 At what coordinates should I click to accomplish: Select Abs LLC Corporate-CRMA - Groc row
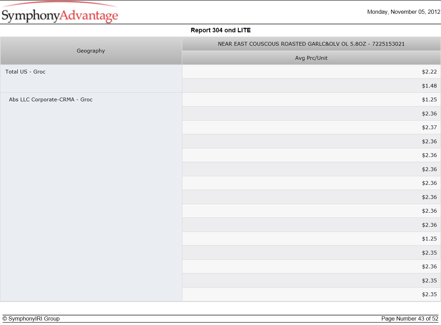pyautogui.click(x=91, y=197)
